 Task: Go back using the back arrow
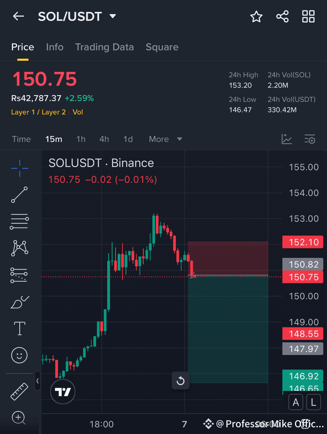click(x=19, y=16)
